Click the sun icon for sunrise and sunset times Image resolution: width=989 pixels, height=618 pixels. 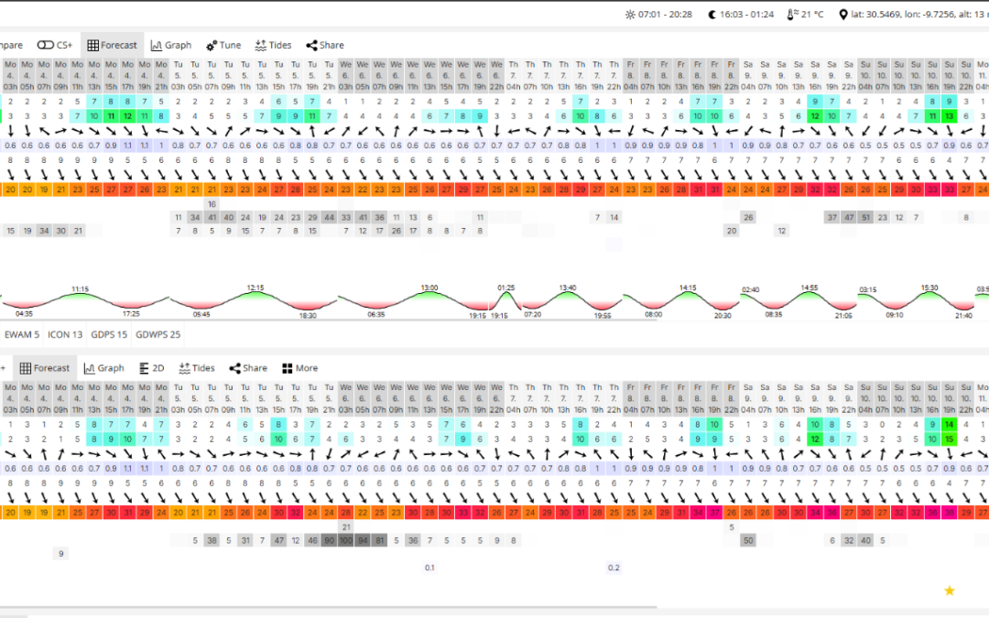point(630,15)
